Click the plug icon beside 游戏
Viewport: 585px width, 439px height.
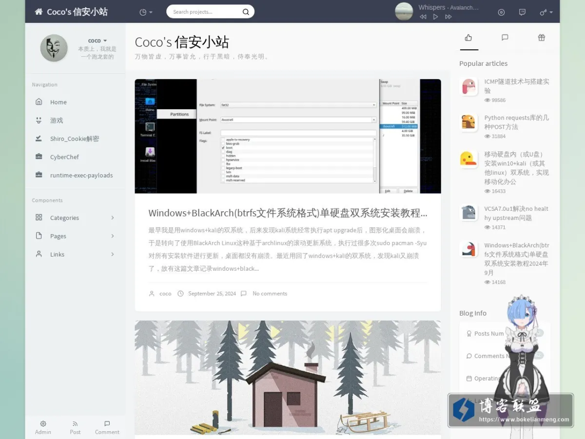(39, 120)
